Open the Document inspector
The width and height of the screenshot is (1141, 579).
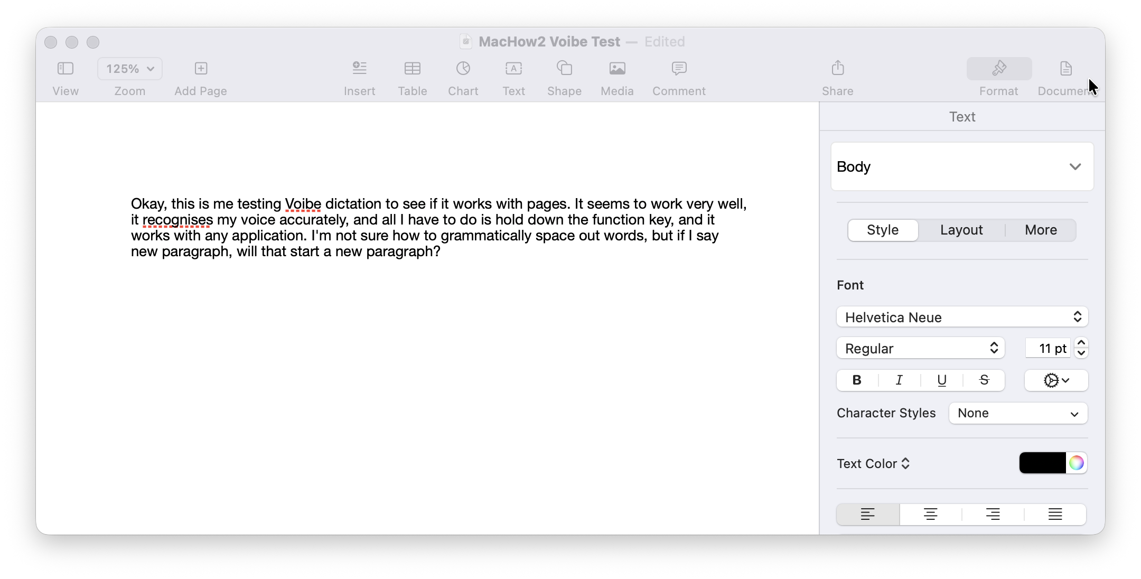(1066, 69)
